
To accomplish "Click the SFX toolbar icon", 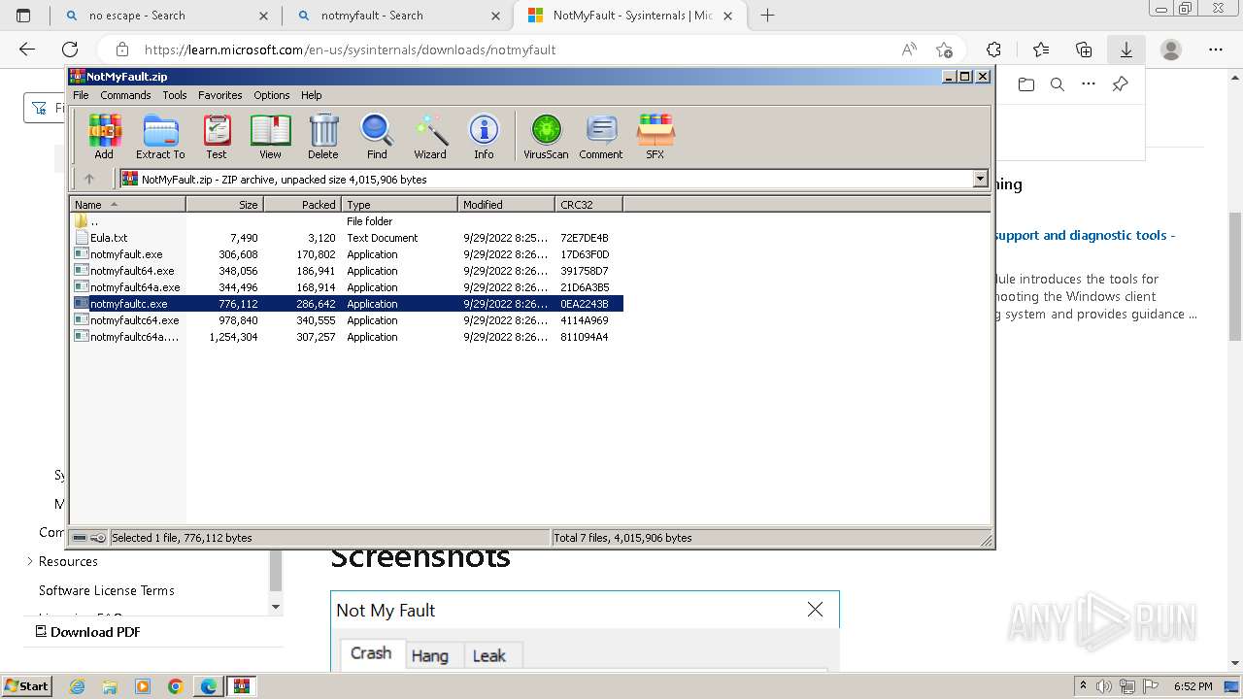I will tap(655, 136).
